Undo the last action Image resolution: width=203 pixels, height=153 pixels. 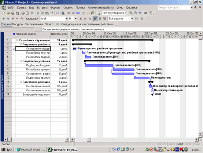[x=57, y=13]
